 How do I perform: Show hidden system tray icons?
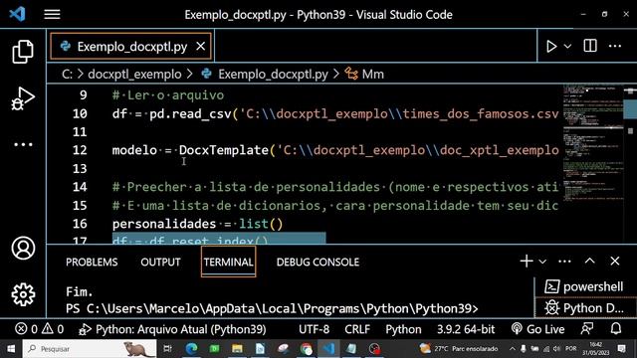pos(513,349)
